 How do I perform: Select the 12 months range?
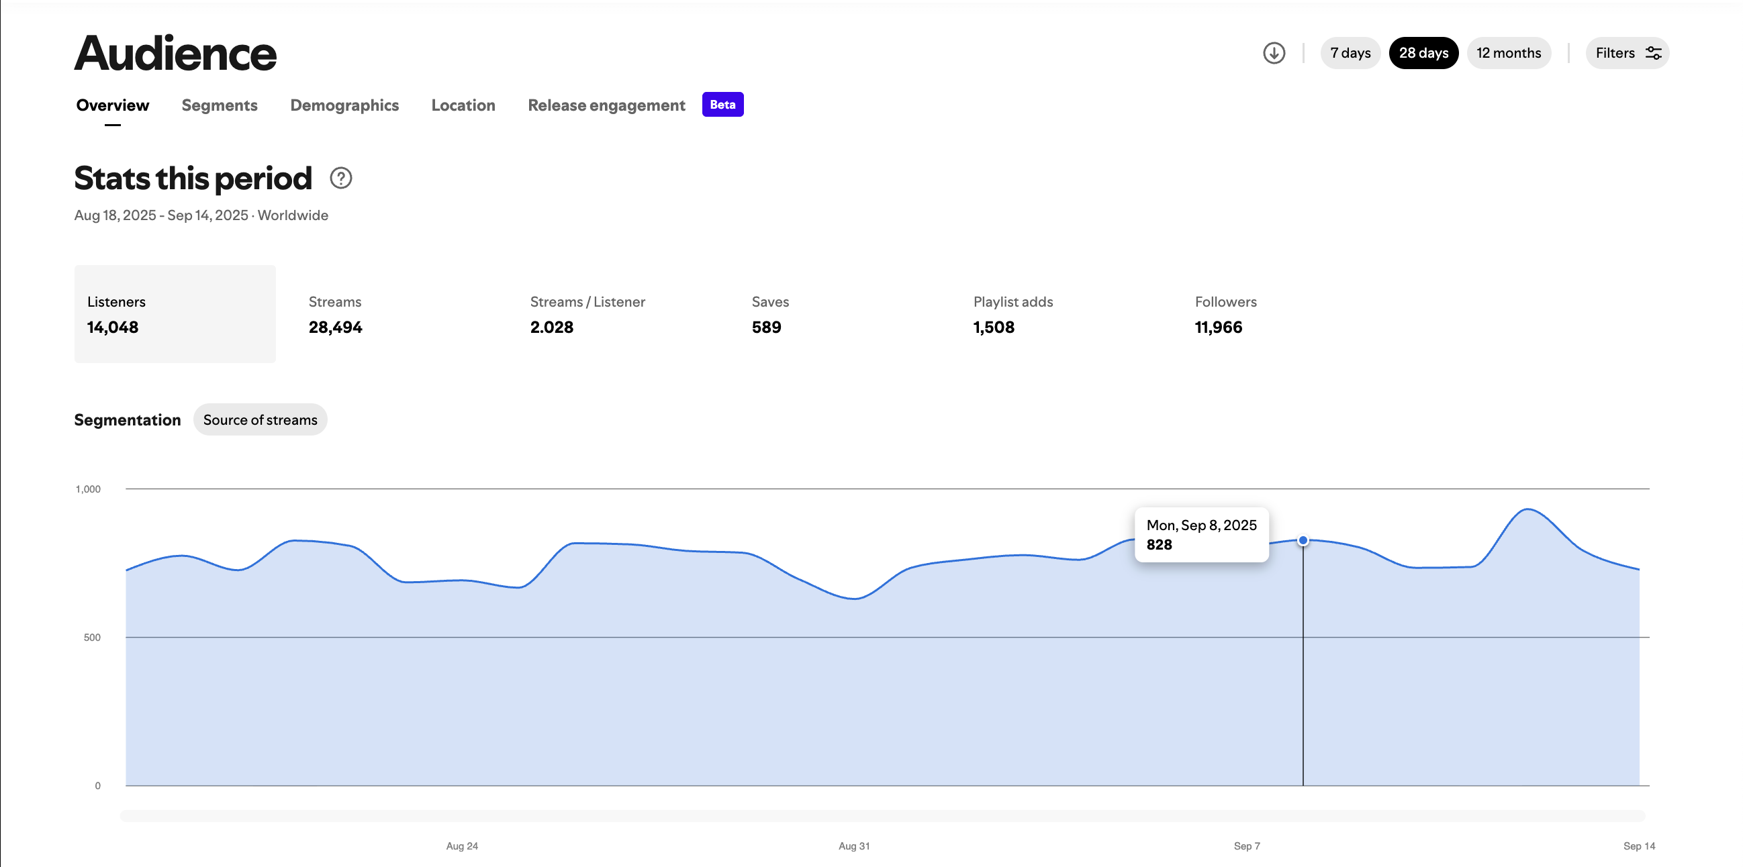[x=1508, y=53]
